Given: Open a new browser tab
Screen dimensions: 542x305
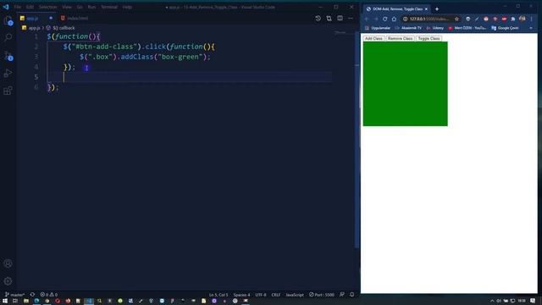Looking at the screenshot, I should [437, 9].
